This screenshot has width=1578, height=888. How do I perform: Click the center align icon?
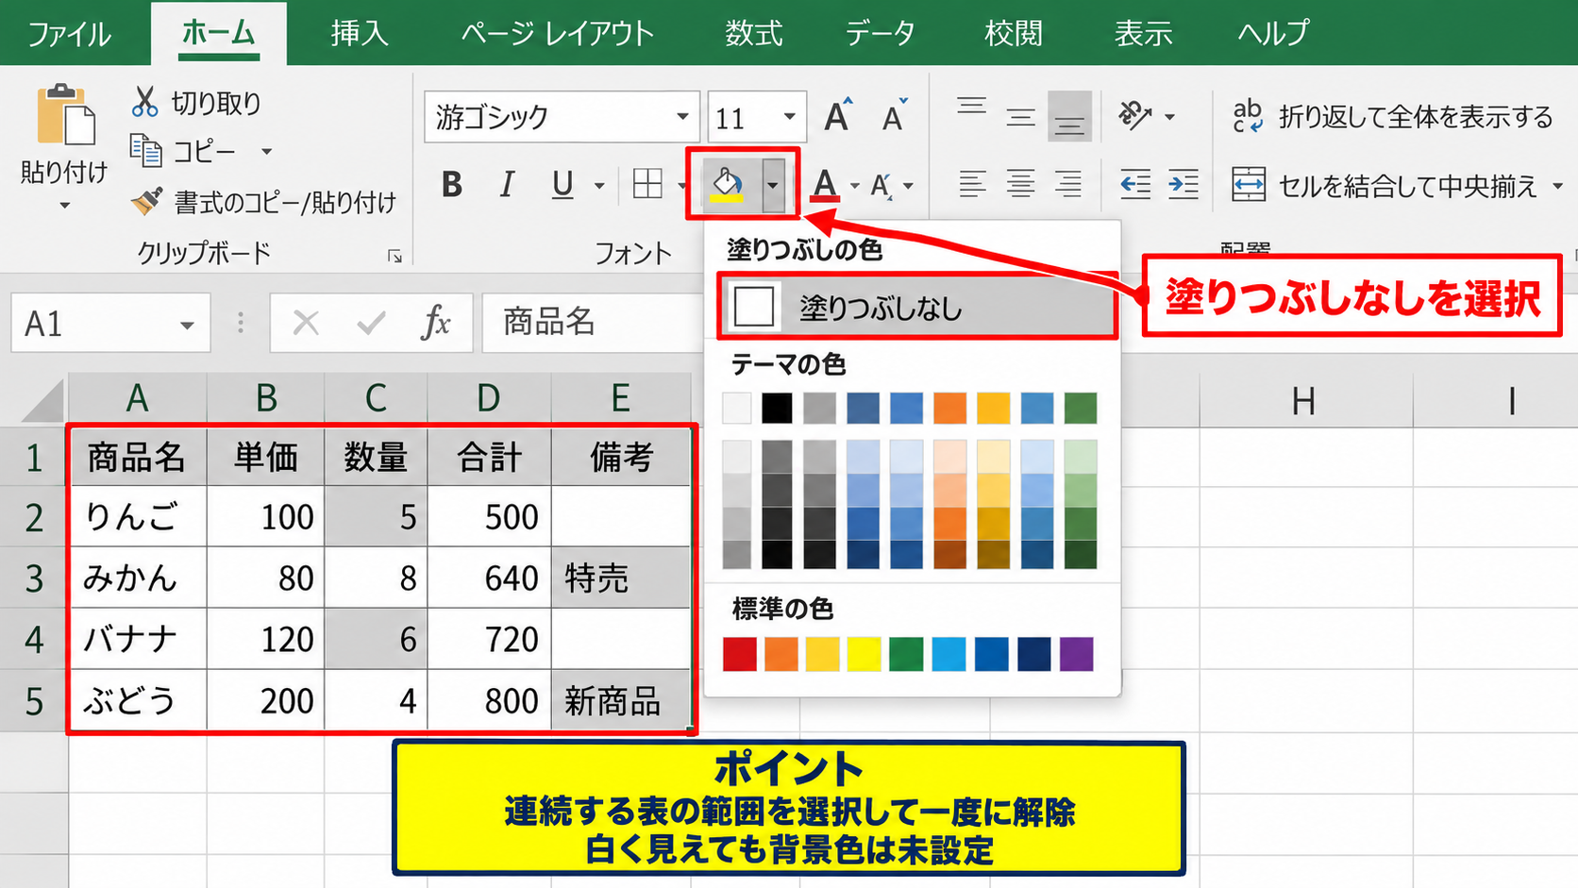coord(1020,184)
